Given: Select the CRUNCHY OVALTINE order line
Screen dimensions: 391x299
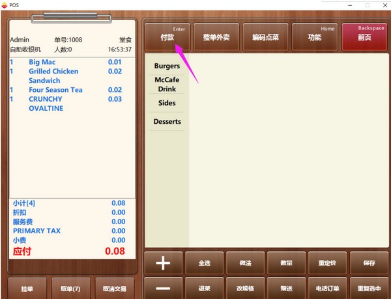Looking at the screenshot, I should click(72, 104).
